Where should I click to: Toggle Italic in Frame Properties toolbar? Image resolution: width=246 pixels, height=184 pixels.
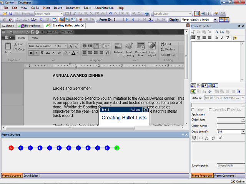222,38
